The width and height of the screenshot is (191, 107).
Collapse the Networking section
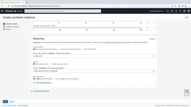[152, 39]
